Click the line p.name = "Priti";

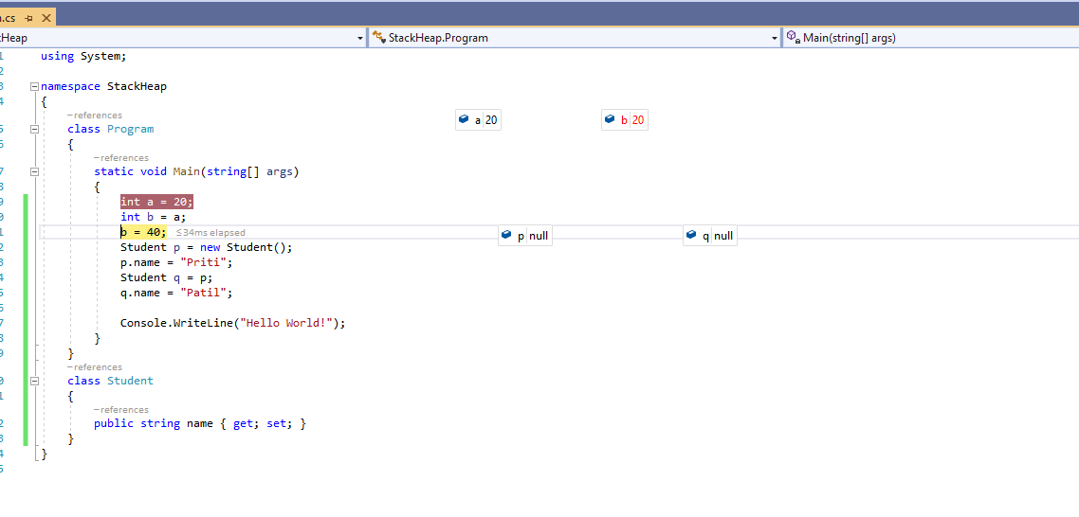click(177, 262)
